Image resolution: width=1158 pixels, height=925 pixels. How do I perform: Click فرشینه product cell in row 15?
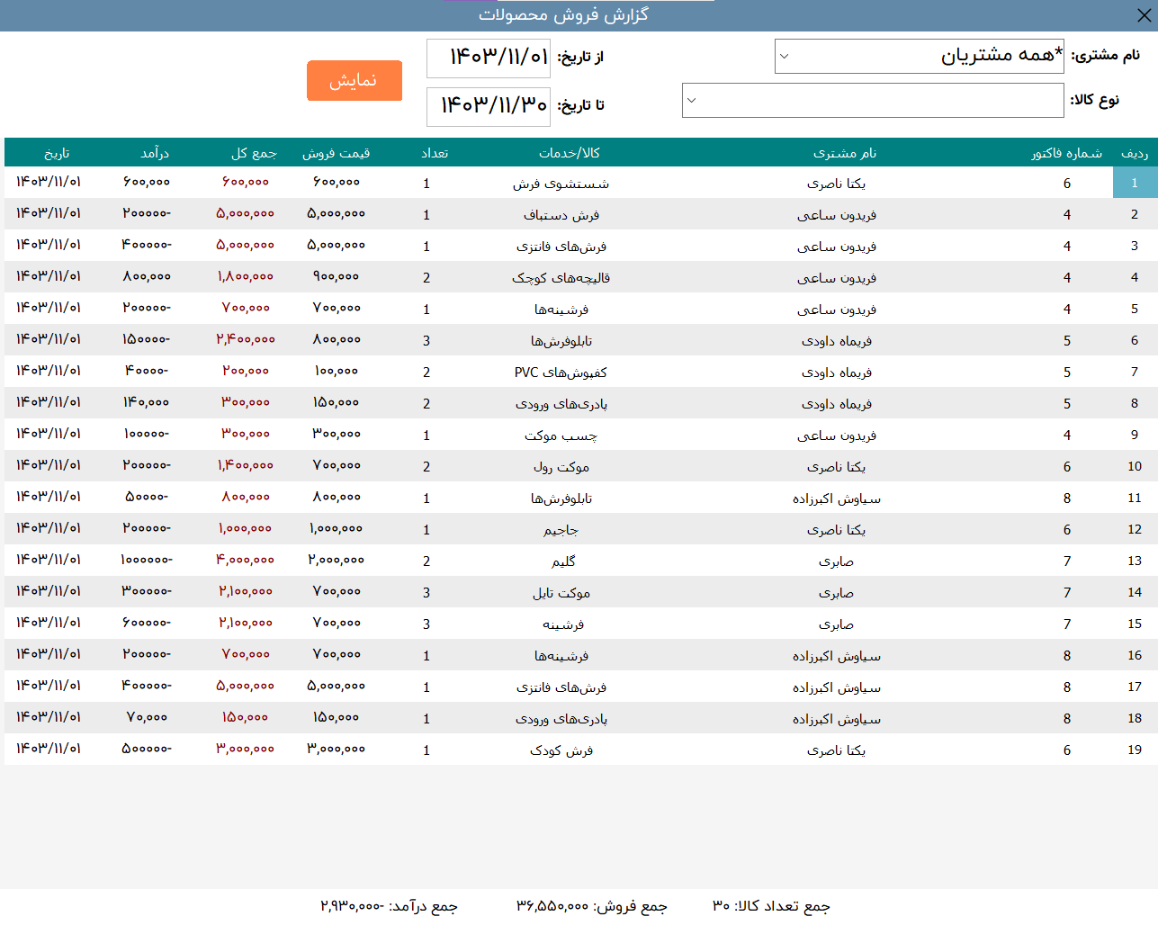(x=563, y=624)
